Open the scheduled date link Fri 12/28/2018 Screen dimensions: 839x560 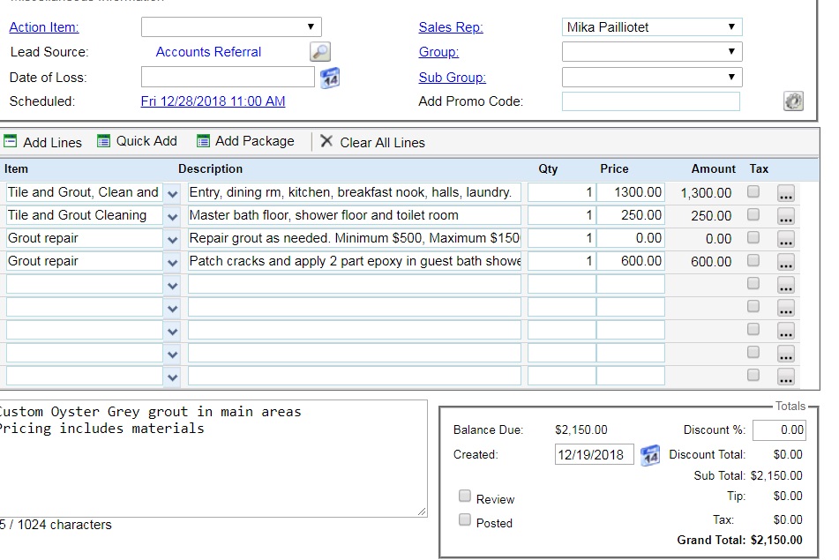coord(213,101)
